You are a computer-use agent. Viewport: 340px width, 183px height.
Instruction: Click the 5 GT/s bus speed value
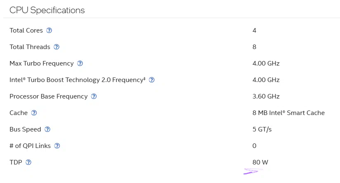(x=262, y=129)
